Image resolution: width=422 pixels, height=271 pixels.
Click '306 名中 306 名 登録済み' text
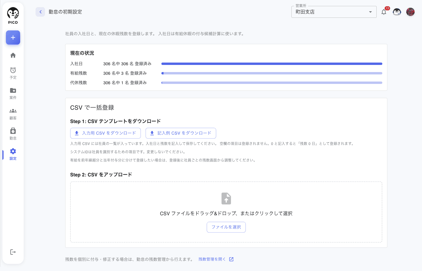pos(127,64)
